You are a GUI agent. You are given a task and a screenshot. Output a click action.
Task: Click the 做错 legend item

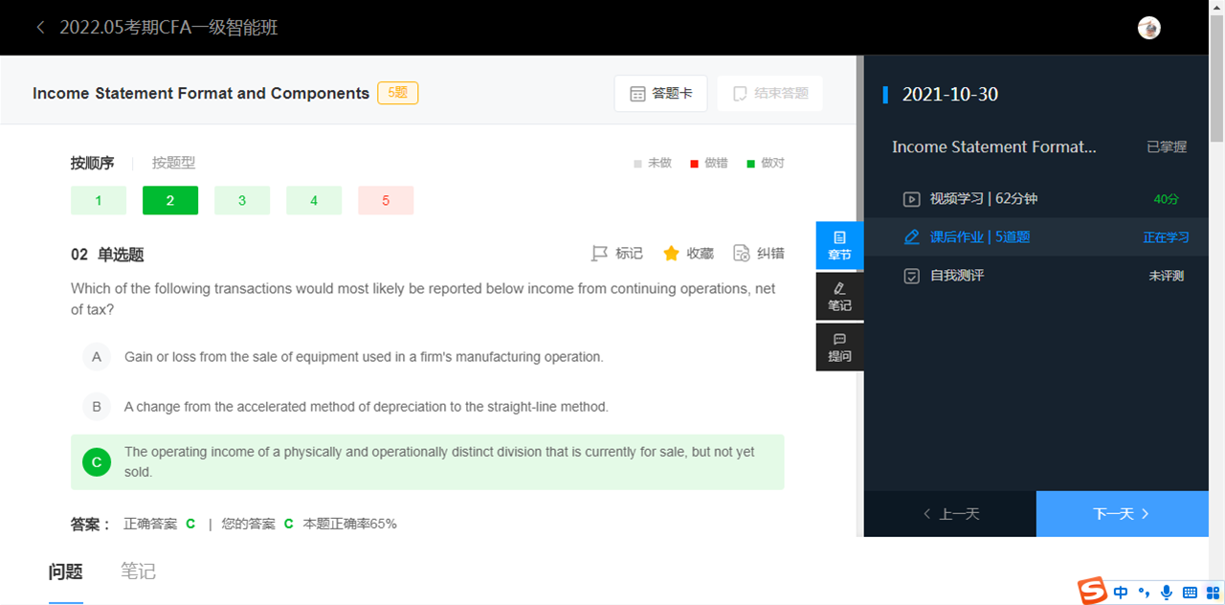point(709,163)
